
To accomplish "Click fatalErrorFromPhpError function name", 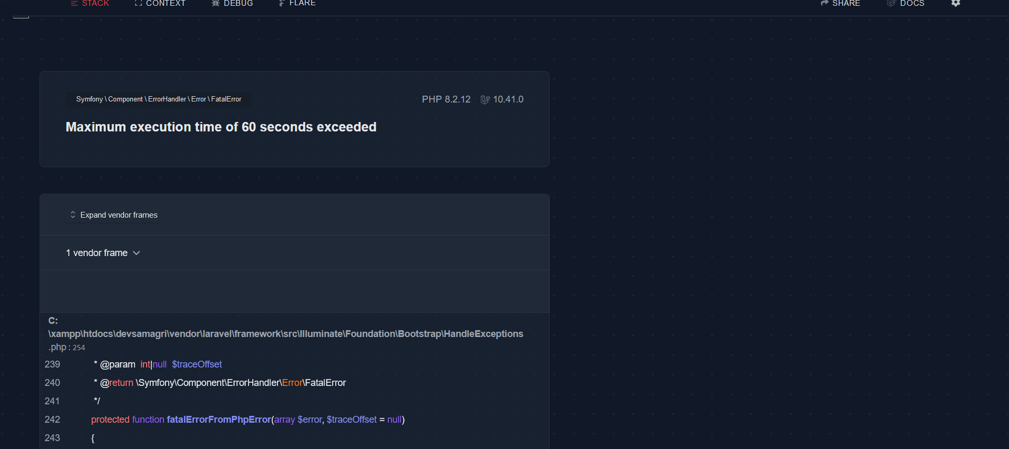I will pos(219,420).
